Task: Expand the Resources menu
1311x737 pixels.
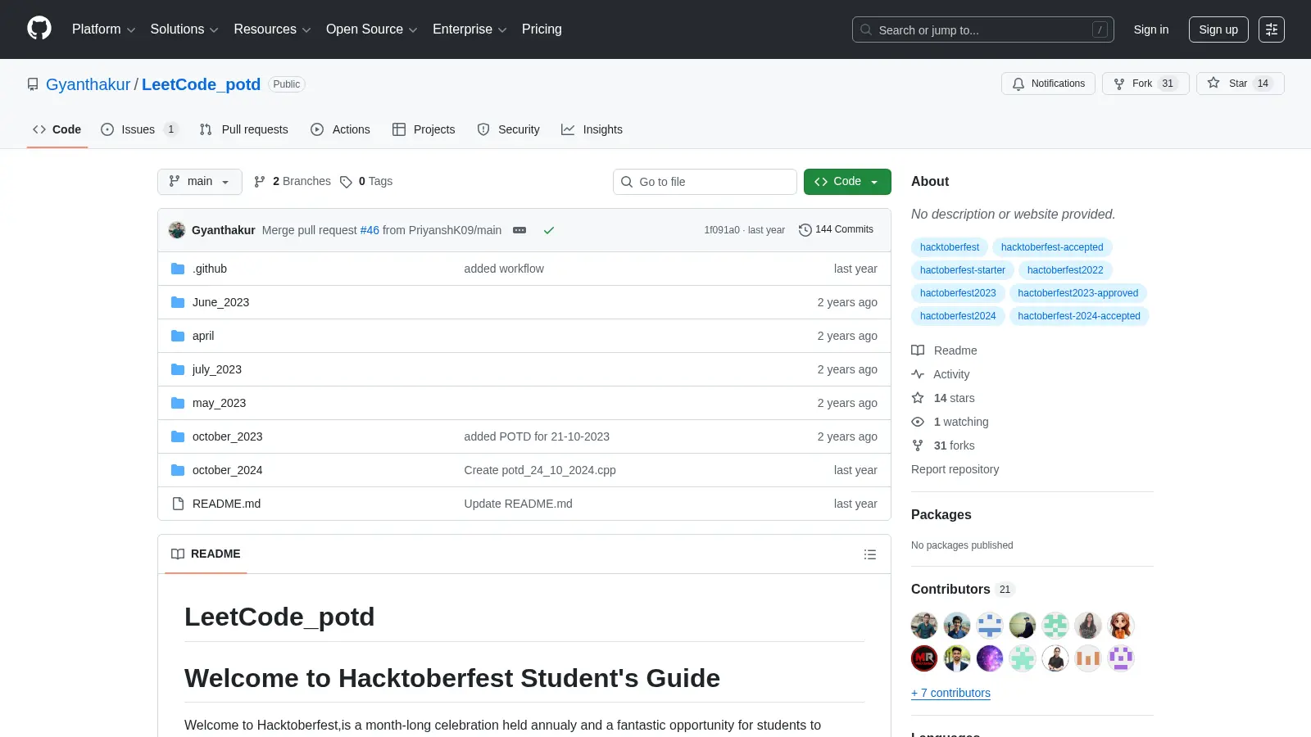Action: click(x=272, y=29)
